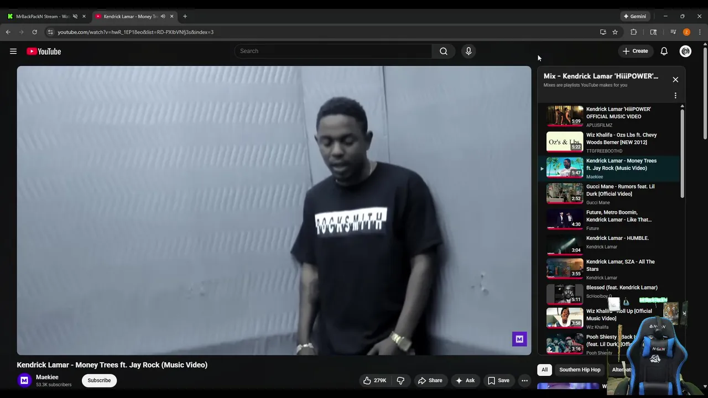Viewport: 708px width, 398px height.
Task: Click Maekiee watermark on video
Action: pos(519,339)
